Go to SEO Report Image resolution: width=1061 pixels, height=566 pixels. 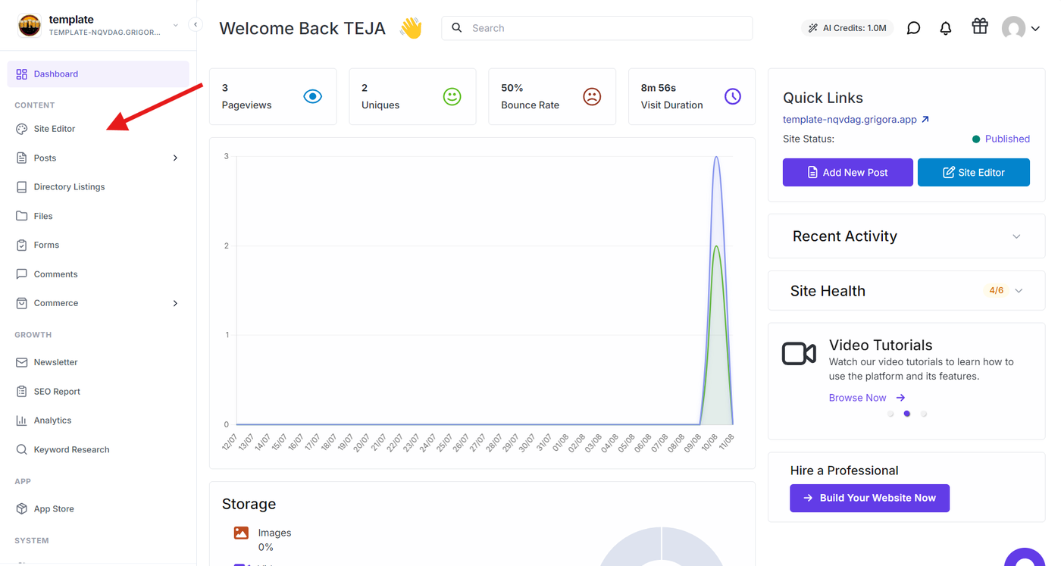57,392
